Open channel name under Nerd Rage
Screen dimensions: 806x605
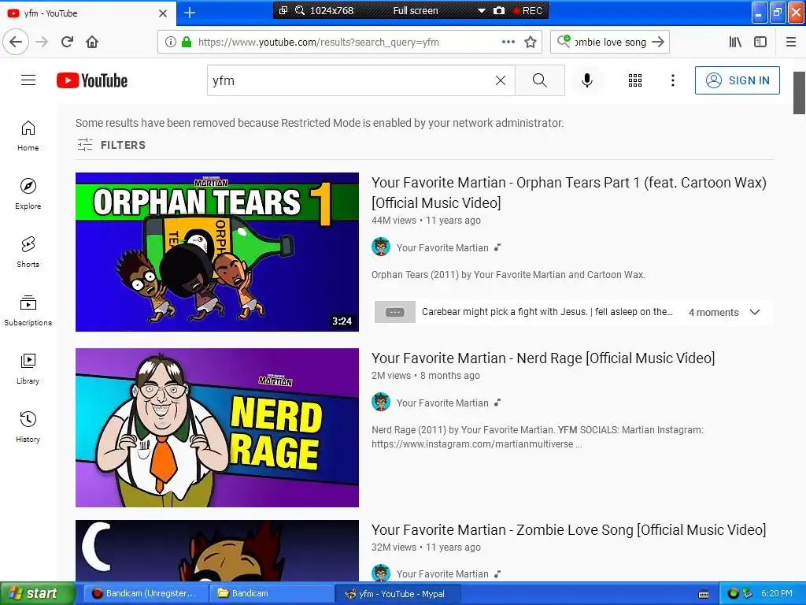(442, 403)
